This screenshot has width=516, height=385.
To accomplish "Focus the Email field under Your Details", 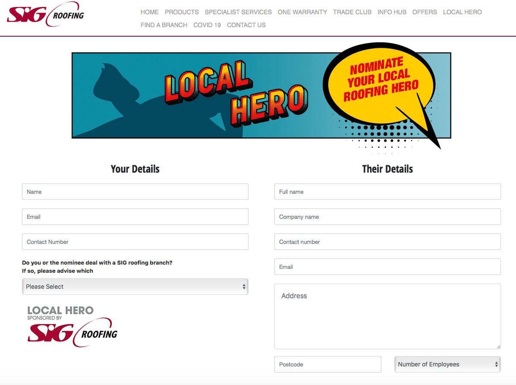I will coord(135,217).
